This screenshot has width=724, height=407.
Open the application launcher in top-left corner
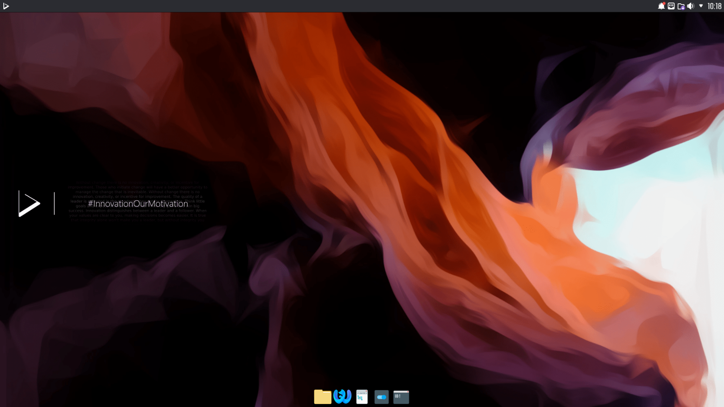pyautogui.click(x=6, y=6)
